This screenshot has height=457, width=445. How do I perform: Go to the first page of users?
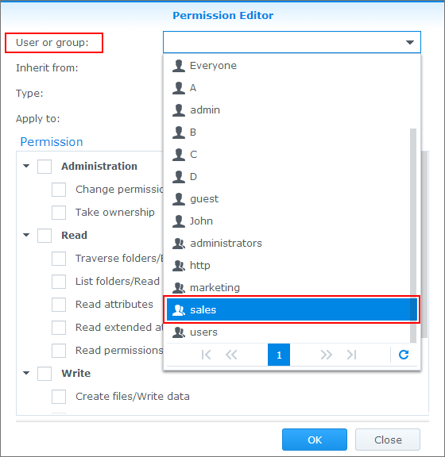[206, 355]
